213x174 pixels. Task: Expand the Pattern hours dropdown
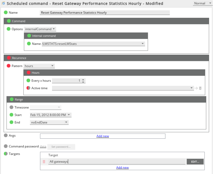(x=39, y=66)
